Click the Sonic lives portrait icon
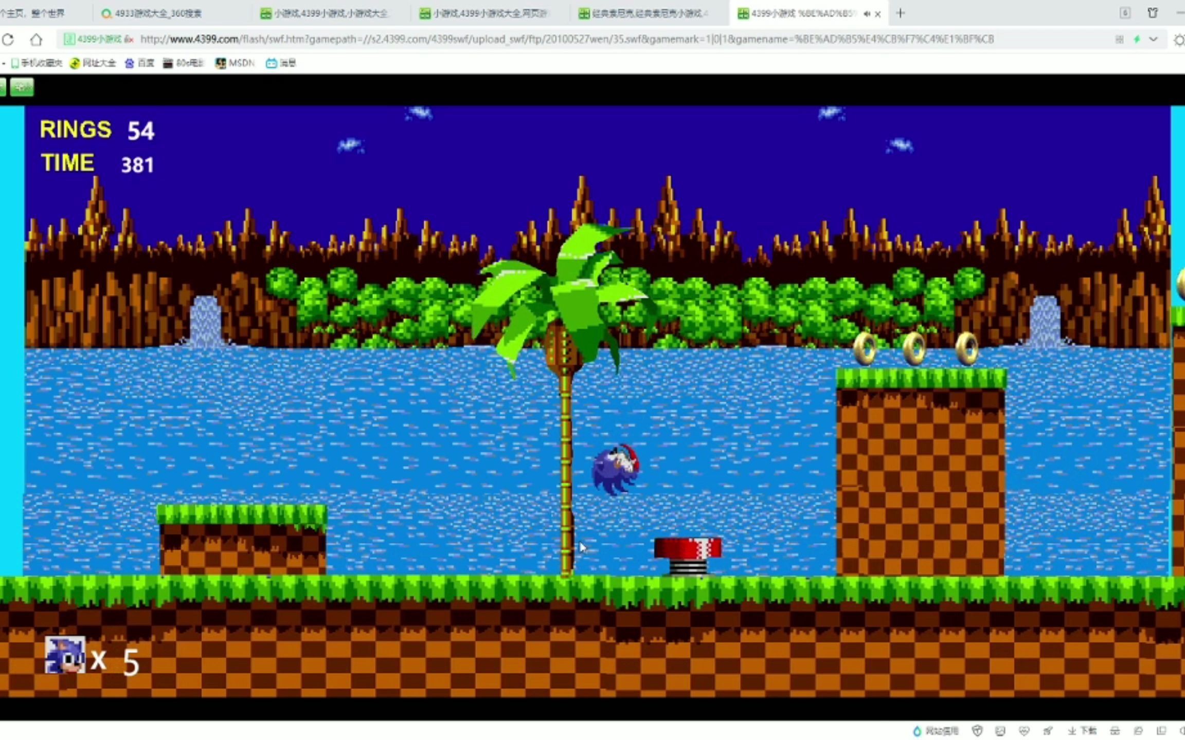The image size is (1185, 740). (x=65, y=655)
